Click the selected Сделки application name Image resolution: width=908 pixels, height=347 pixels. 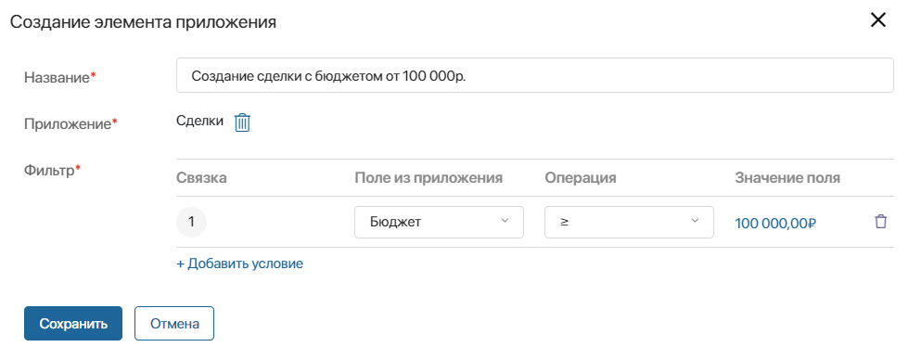[x=199, y=121]
